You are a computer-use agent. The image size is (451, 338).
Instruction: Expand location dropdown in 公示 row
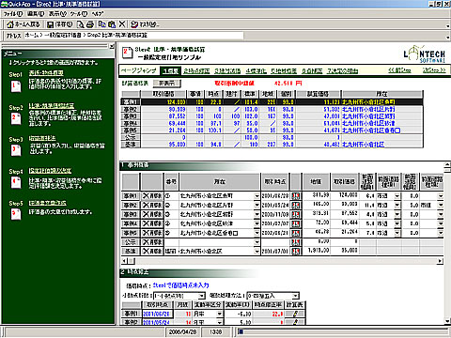[x=257, y=242]
